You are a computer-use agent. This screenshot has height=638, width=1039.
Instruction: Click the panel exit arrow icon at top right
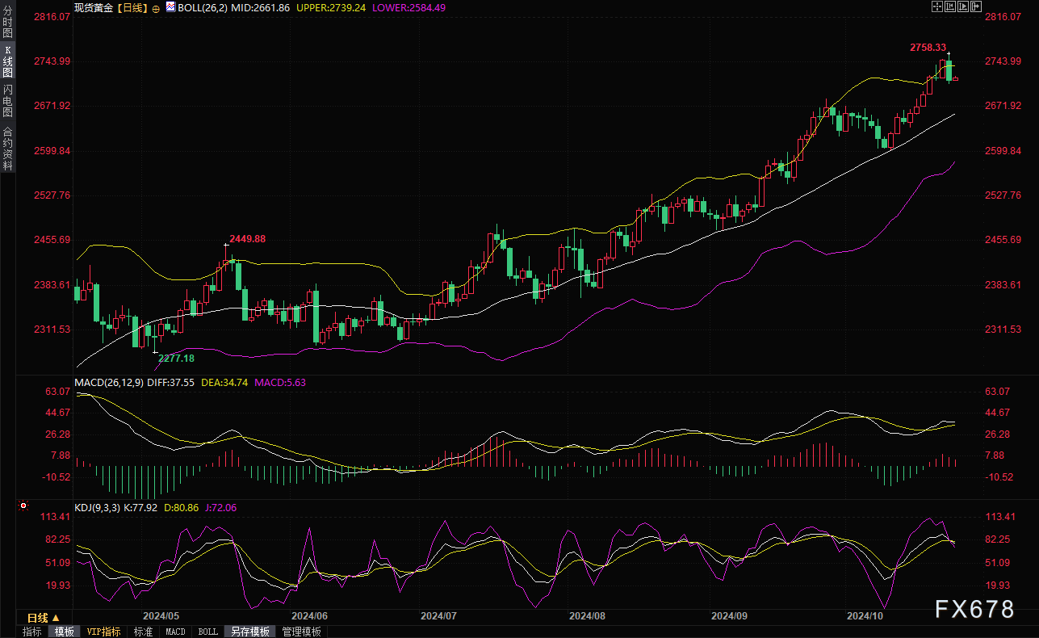975,6
